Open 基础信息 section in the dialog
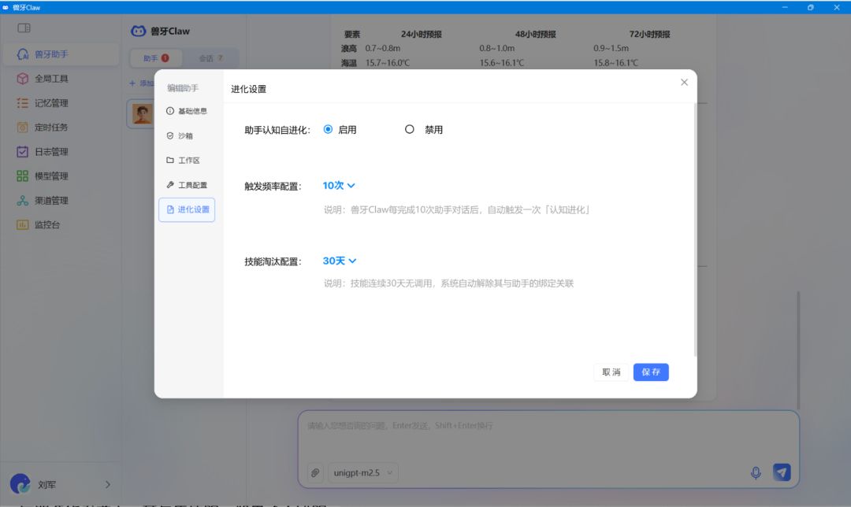 pos(187,111)
